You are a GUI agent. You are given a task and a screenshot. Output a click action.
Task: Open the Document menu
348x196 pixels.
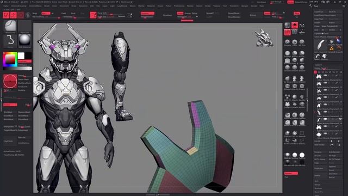[x=64, y=6]
